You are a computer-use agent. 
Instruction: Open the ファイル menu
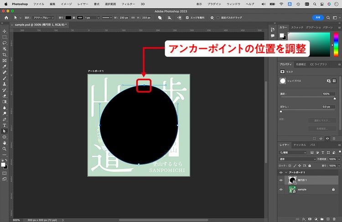pyautogui.click(x=39, y=4)
